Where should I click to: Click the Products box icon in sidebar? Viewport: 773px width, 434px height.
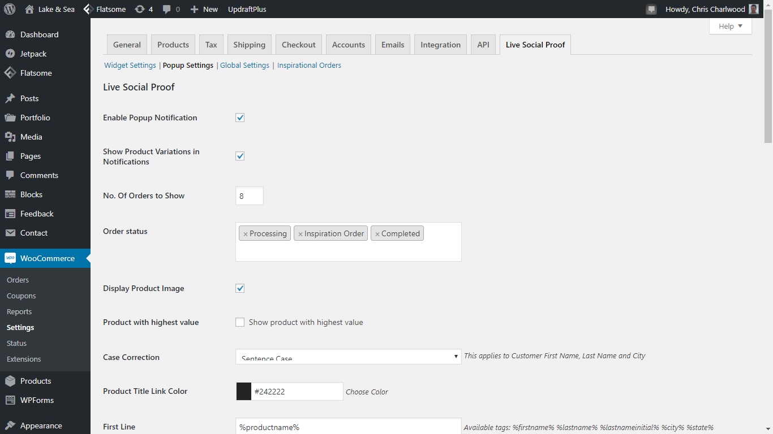pos(10,381)
